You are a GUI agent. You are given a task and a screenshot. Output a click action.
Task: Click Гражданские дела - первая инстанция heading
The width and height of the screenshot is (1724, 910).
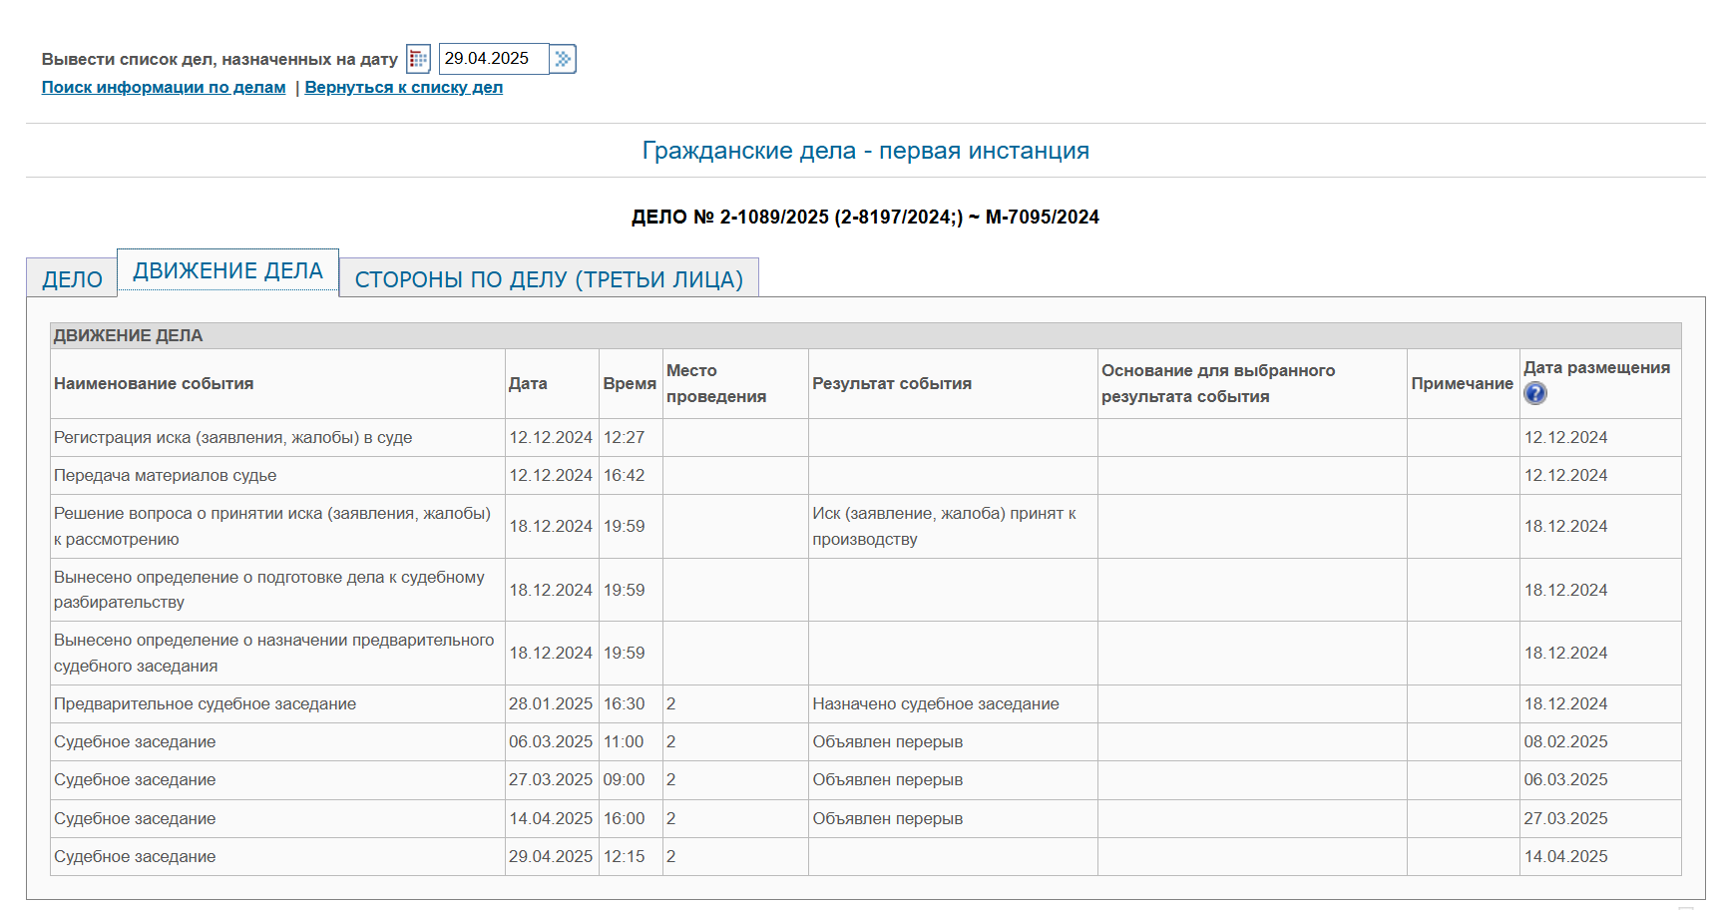[x=866, y=151]
